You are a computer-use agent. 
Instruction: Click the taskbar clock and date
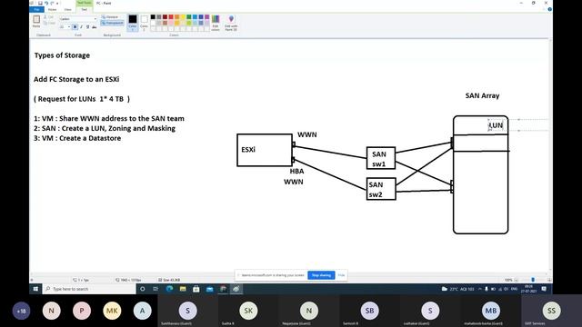pyautogui.click(x=528, y=289)
